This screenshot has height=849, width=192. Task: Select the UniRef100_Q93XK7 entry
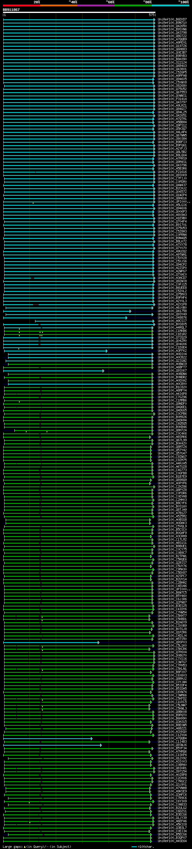pyautogui.click(x=172, y=371)
